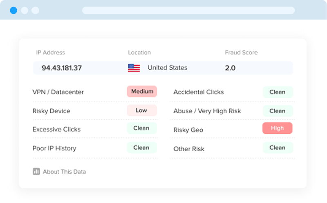The image size is (327, 203).
Task: Click the Clean badge for Accidental Clicks
Action: (278, 92)
